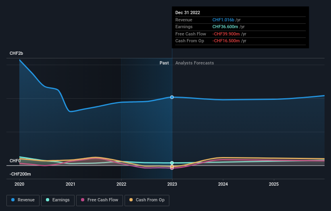Click the CHF1.016b revenue value
This screenshot has height=211, width=331.
click(223, 20)
